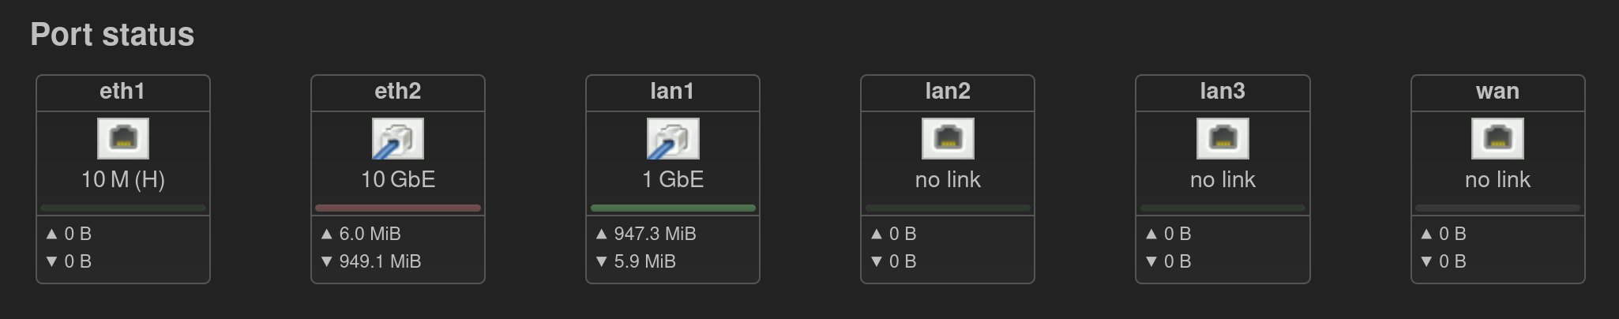1619x319 pixels.
Task: Click the lan2 unplugged port icon
Action: pyautogui.click(x=948, y=138)
